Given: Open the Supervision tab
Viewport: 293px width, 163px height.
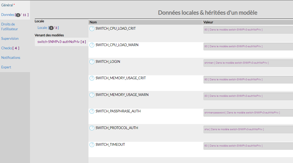Looking at the screenshot, I should pos(10,38).
